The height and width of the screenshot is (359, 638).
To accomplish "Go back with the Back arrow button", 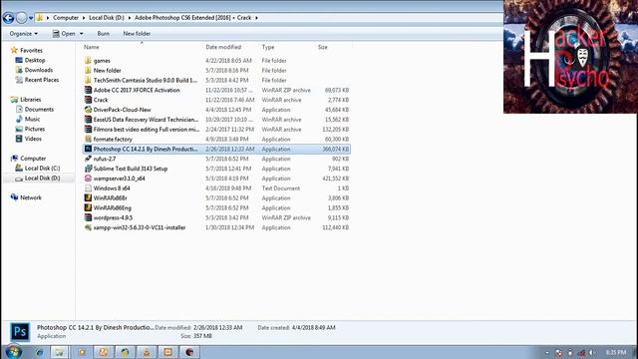I will click(8, 18).
